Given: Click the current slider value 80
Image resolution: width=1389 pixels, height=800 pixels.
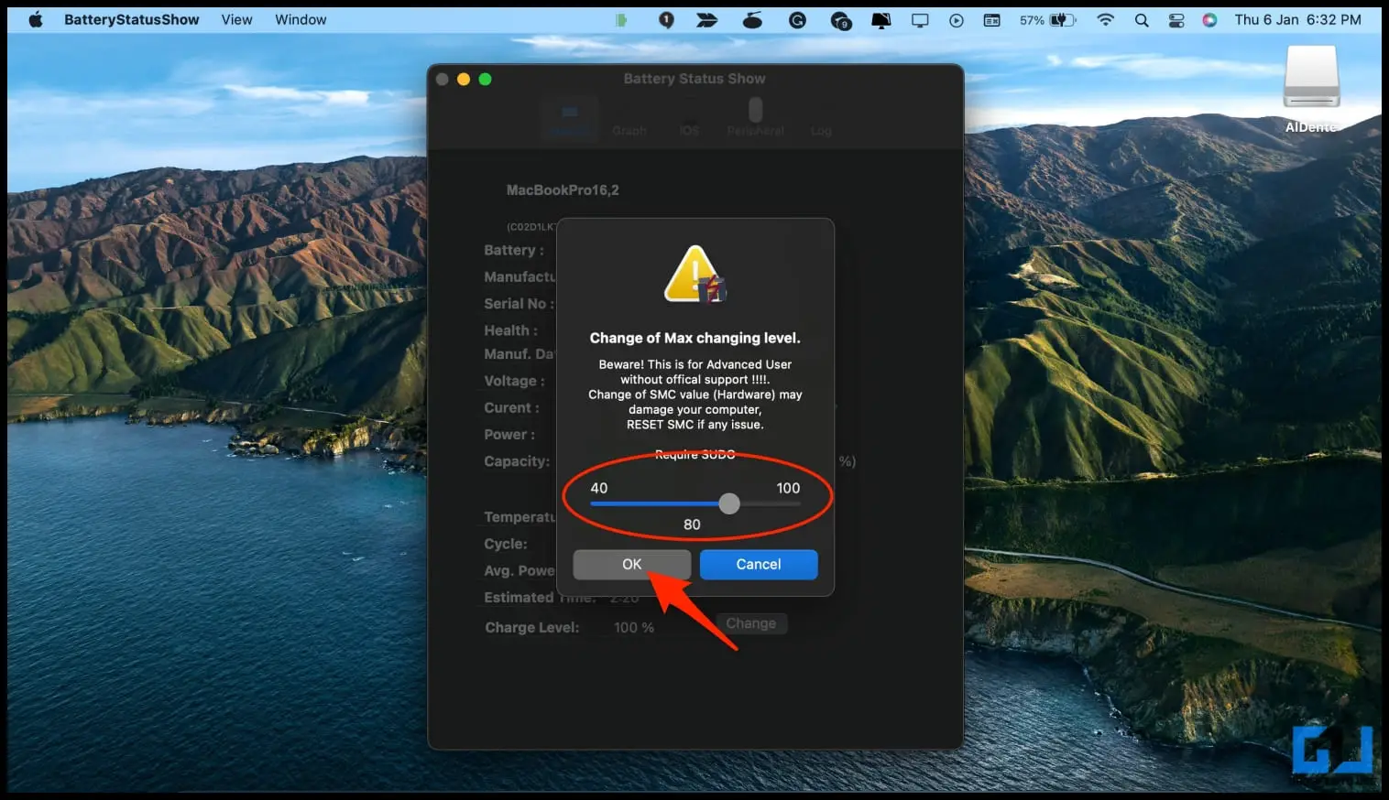Looking at the screenshot, I should coord(692,524).
